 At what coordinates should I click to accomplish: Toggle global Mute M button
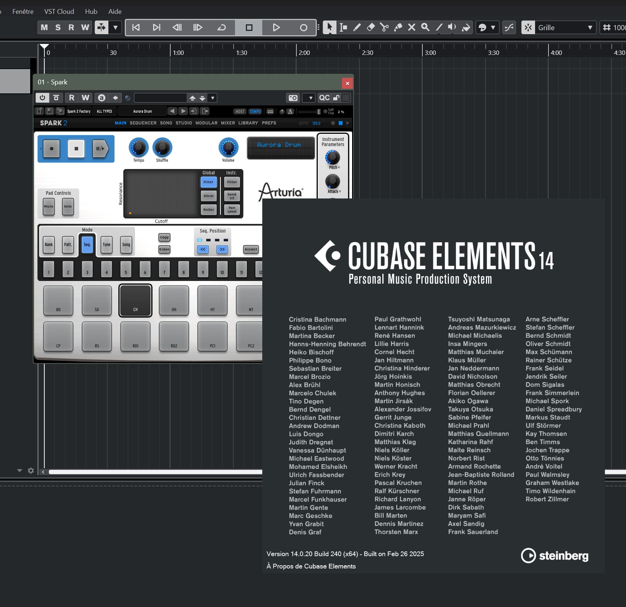[x=44, y=27]
